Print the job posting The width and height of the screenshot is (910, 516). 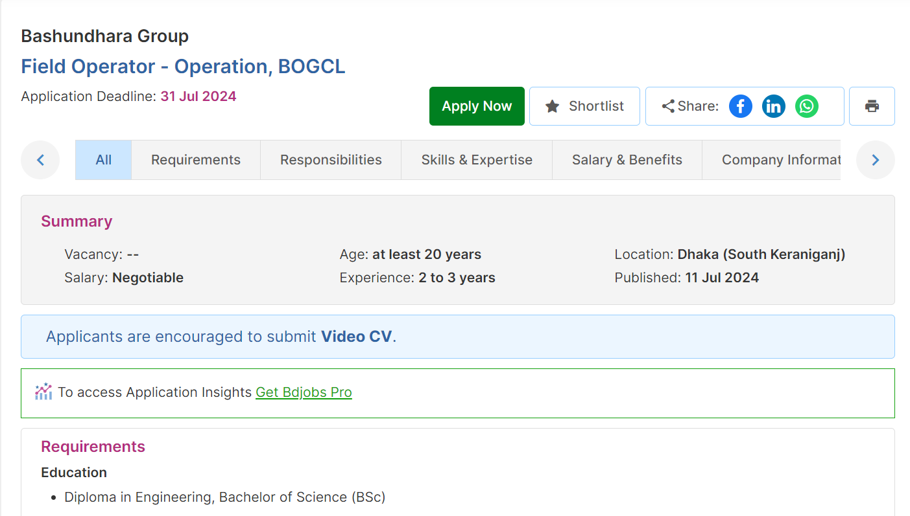point(872,106)
